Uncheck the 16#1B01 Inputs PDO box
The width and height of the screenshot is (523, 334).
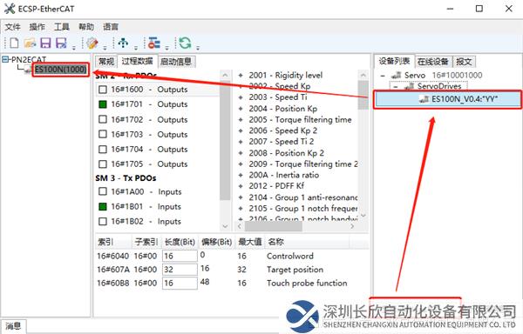tap(103, 207)
